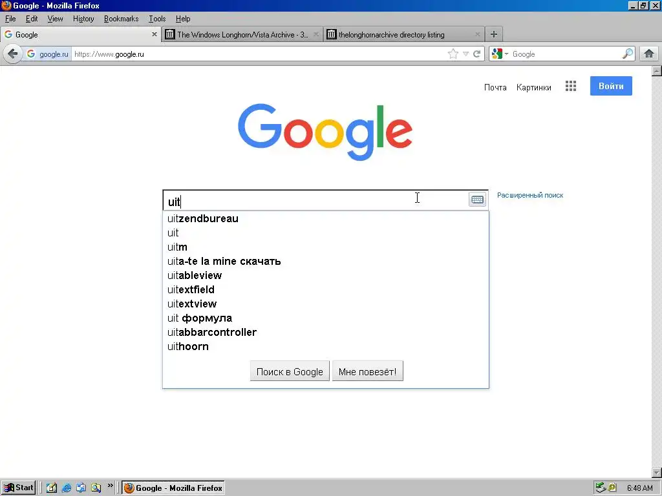Select suggestion uita-te la mine скачать
Viewport: 662px width, 496px height.
326,261
